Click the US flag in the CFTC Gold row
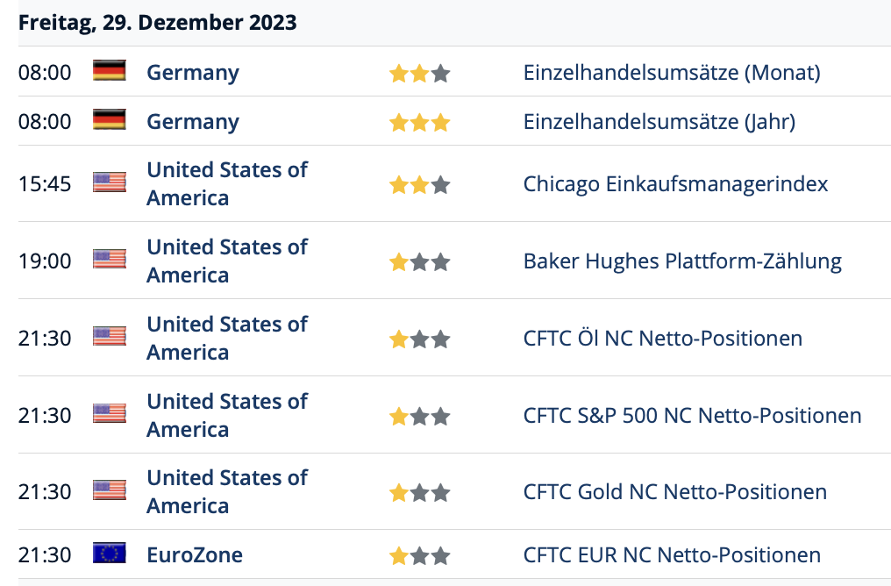This screenshot has width=891, height=586. [109, 490]
